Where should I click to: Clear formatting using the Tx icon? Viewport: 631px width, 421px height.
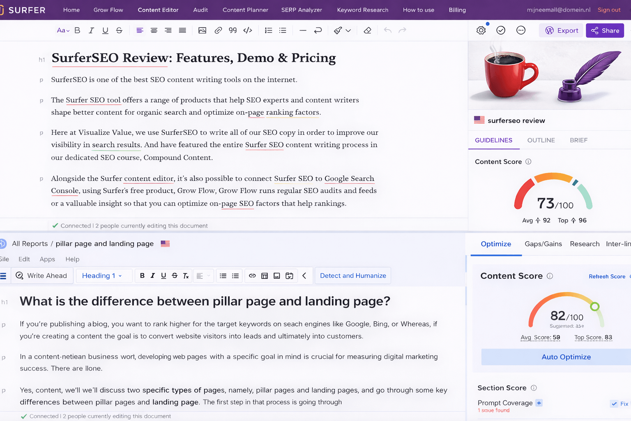(186, 275)
